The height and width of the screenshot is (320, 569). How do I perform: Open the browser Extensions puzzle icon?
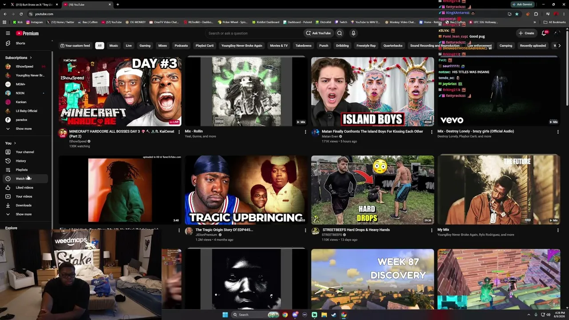click(536, 14)
